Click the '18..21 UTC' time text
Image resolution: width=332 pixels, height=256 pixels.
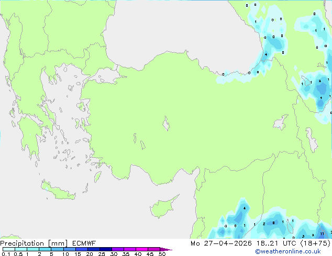click(276, 243)
